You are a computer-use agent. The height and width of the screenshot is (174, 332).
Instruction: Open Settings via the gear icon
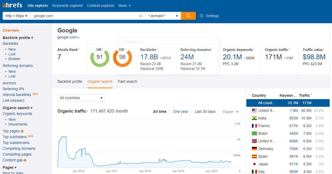pyautogui.click(x=201, y=16)
